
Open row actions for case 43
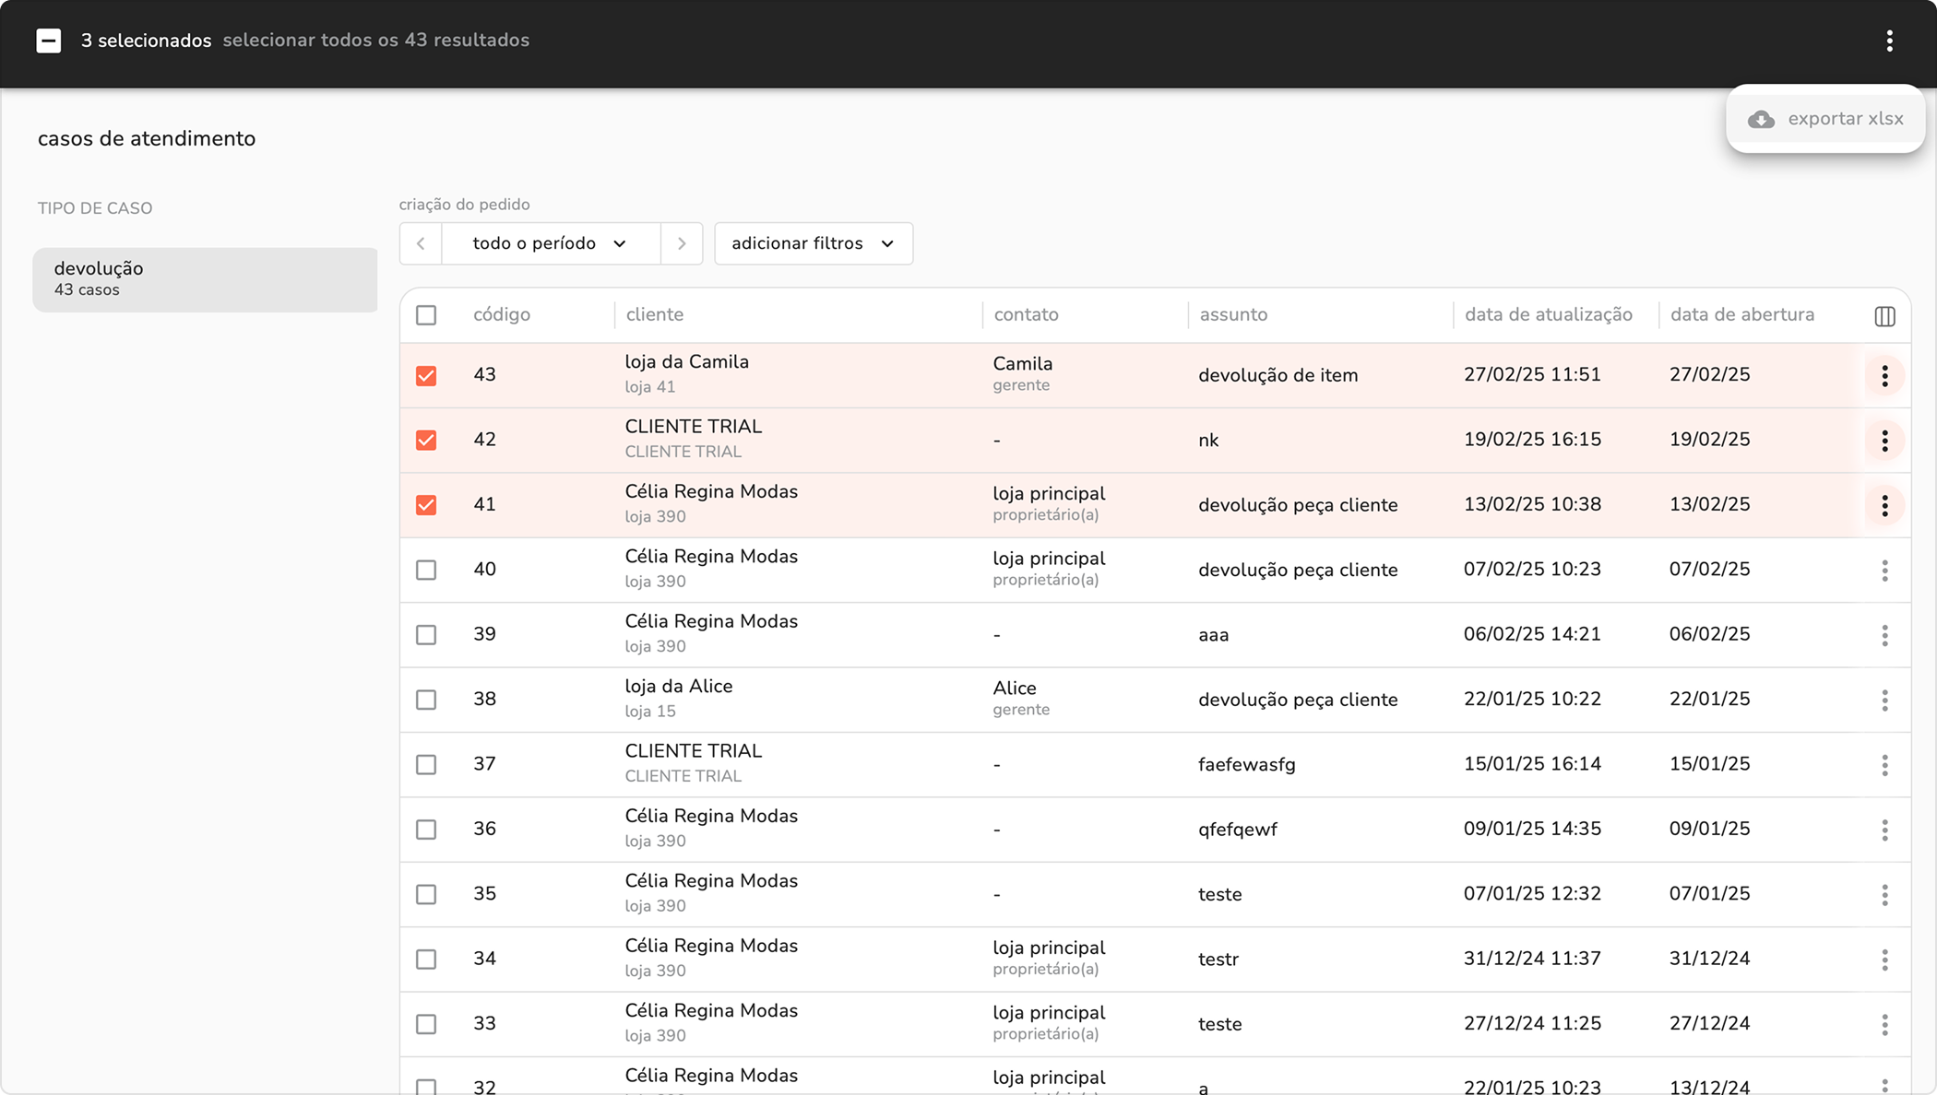click(1884, 376)
